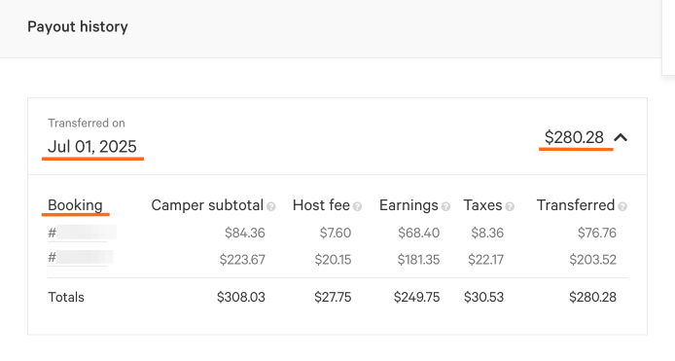Select the Transferred column header

[x=576, y=205]
